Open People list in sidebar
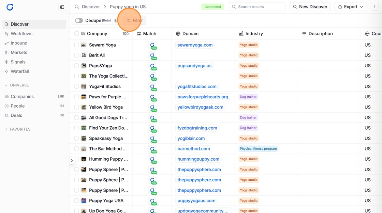 [x=34, y=106]
